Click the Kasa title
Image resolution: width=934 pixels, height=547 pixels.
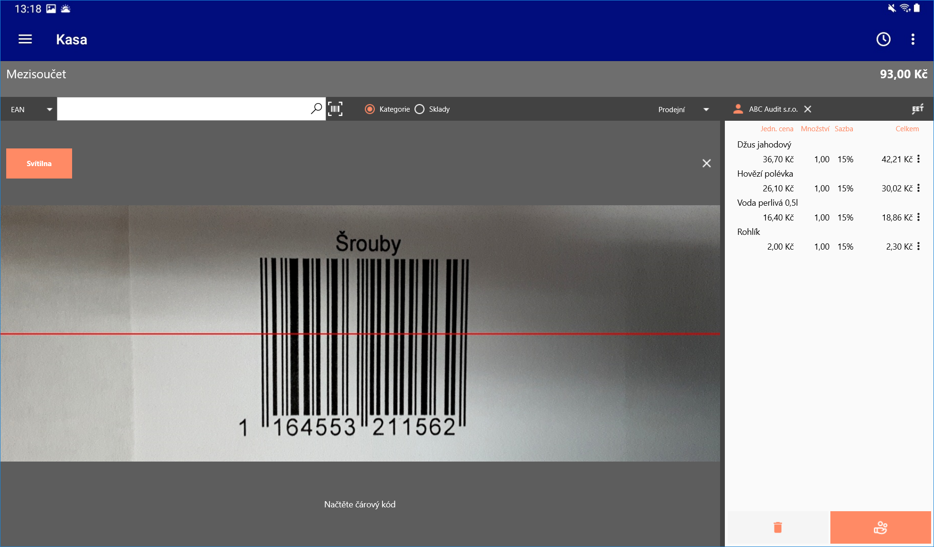[72, 39]
